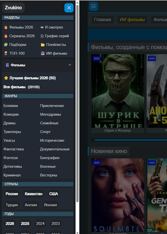Screen dimensions: 167x234
Task: Open График серий schedule
Action: click(x=57, y=36)
